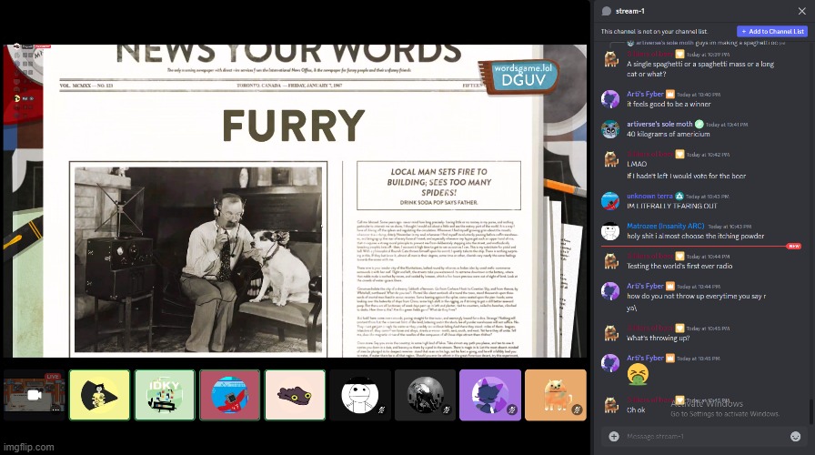The image size is (815, 455).
Task: Click artiverse's sole moth raccoon avatar
Action: pos(610,129)
